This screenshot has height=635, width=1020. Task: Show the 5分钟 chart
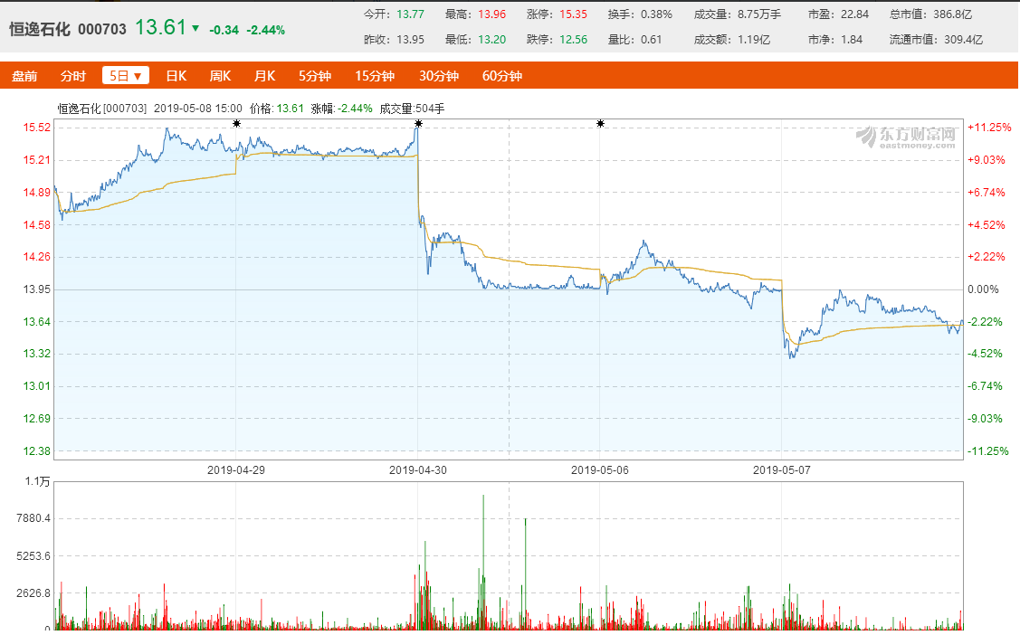(315, 76)
